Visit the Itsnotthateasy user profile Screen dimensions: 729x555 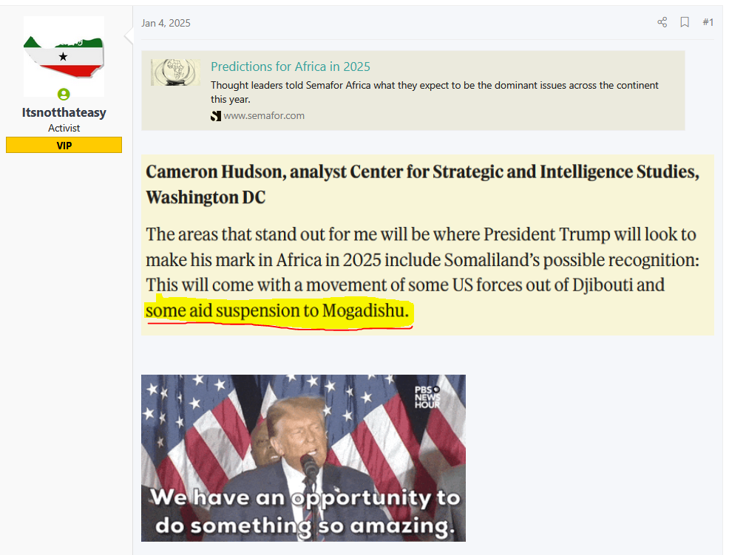(x=64, y=112)
